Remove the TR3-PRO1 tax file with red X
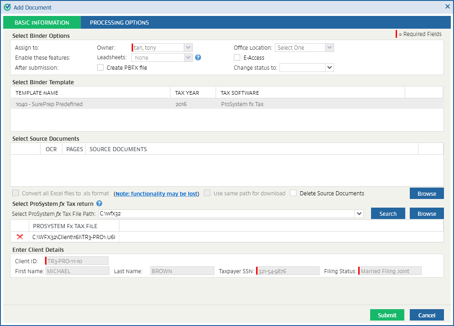Image resolution: width=454 pixels, height=326 pixels. [x=20, y=237]
